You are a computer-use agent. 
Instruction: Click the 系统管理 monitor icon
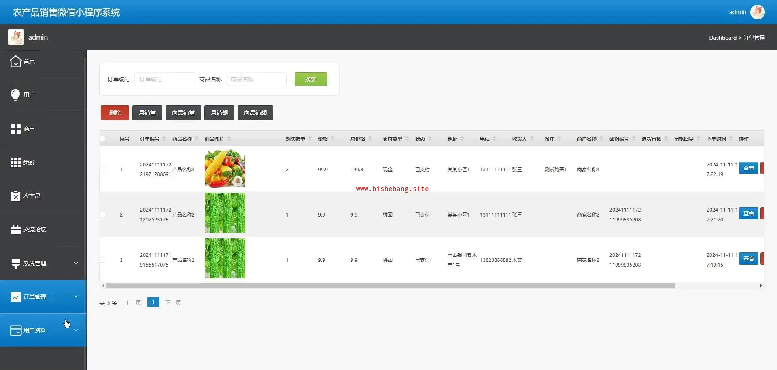tap(15, 263)
